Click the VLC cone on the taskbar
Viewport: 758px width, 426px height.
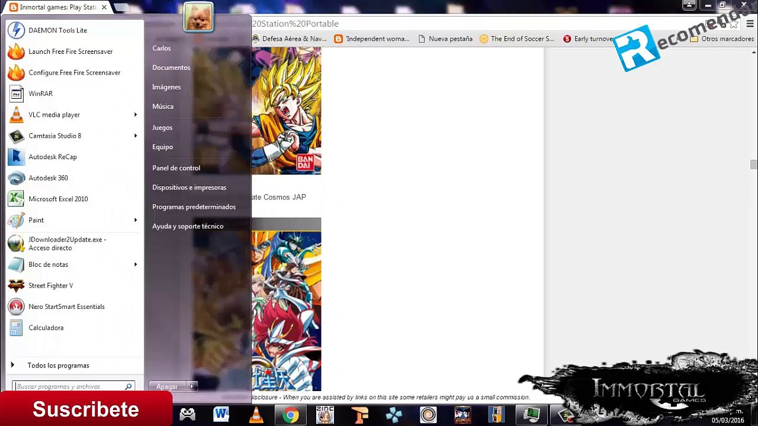256,415
